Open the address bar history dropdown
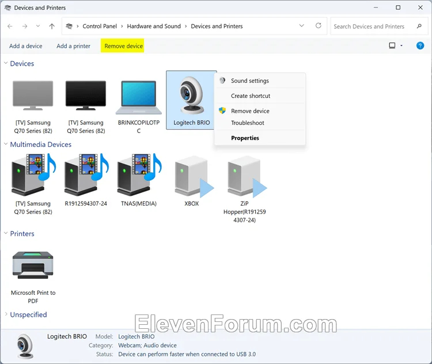 [302, 25]
